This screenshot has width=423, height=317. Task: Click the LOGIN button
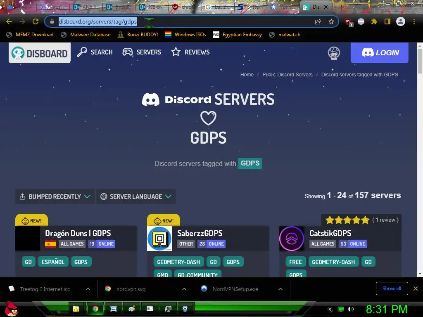[x=379, y=53]
